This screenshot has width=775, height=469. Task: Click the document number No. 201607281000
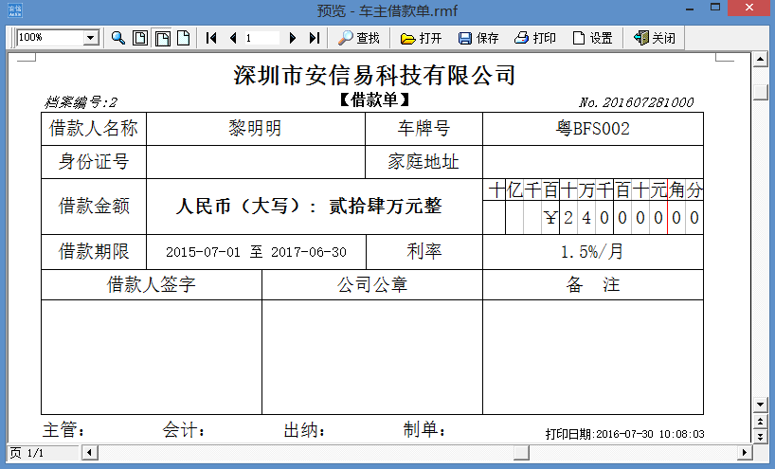point(636,102)
